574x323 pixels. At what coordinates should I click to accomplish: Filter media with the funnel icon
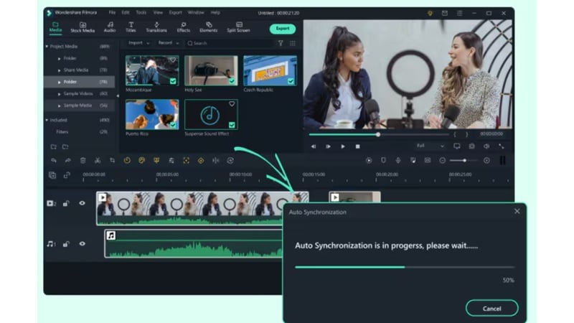281,43
